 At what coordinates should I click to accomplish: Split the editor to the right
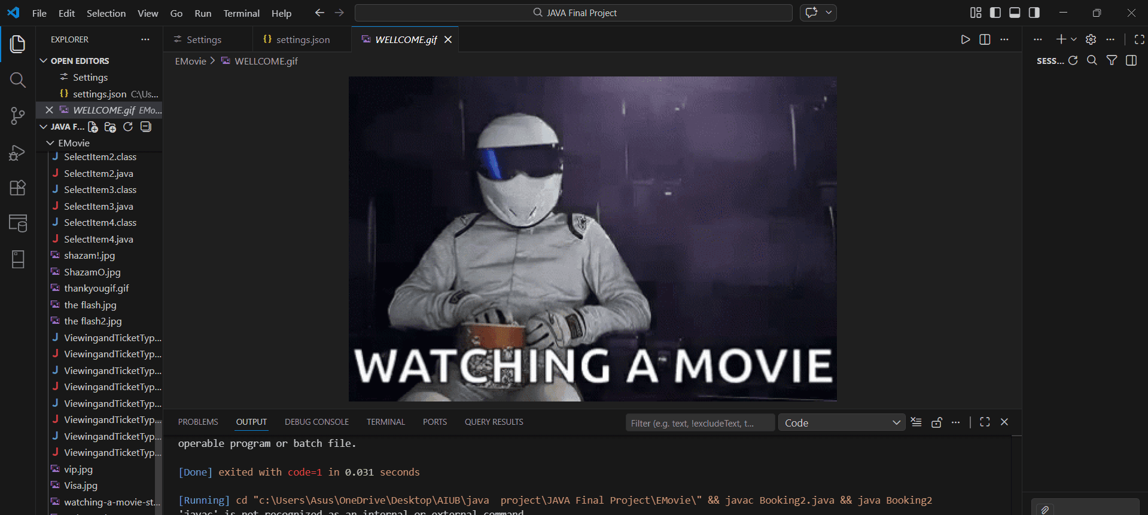click(985, 39)
